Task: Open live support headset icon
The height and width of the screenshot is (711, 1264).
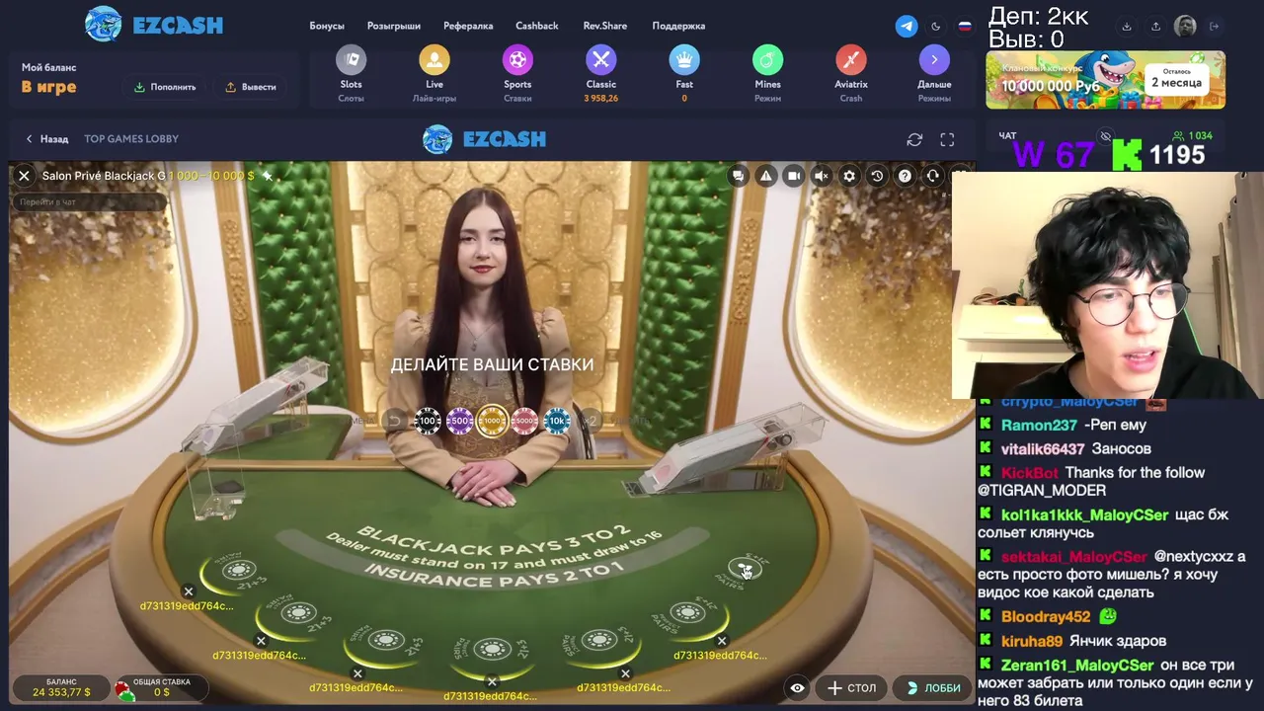Action: point(932,176)
